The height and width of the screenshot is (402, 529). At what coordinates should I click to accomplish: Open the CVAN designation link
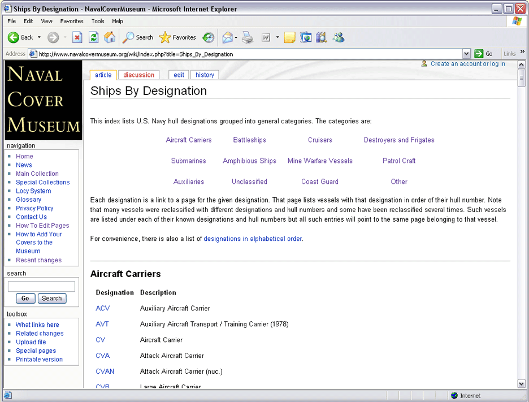pos(105,371)
